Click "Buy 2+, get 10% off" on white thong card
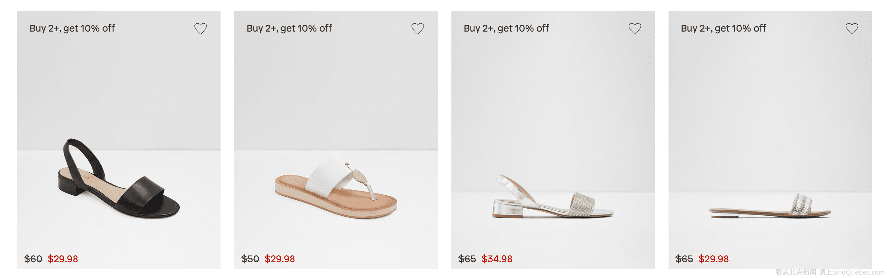Viewport: 887px width, 278px height. tap(289, 28)
